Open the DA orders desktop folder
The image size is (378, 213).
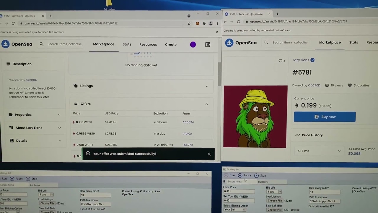click(109, 5)
